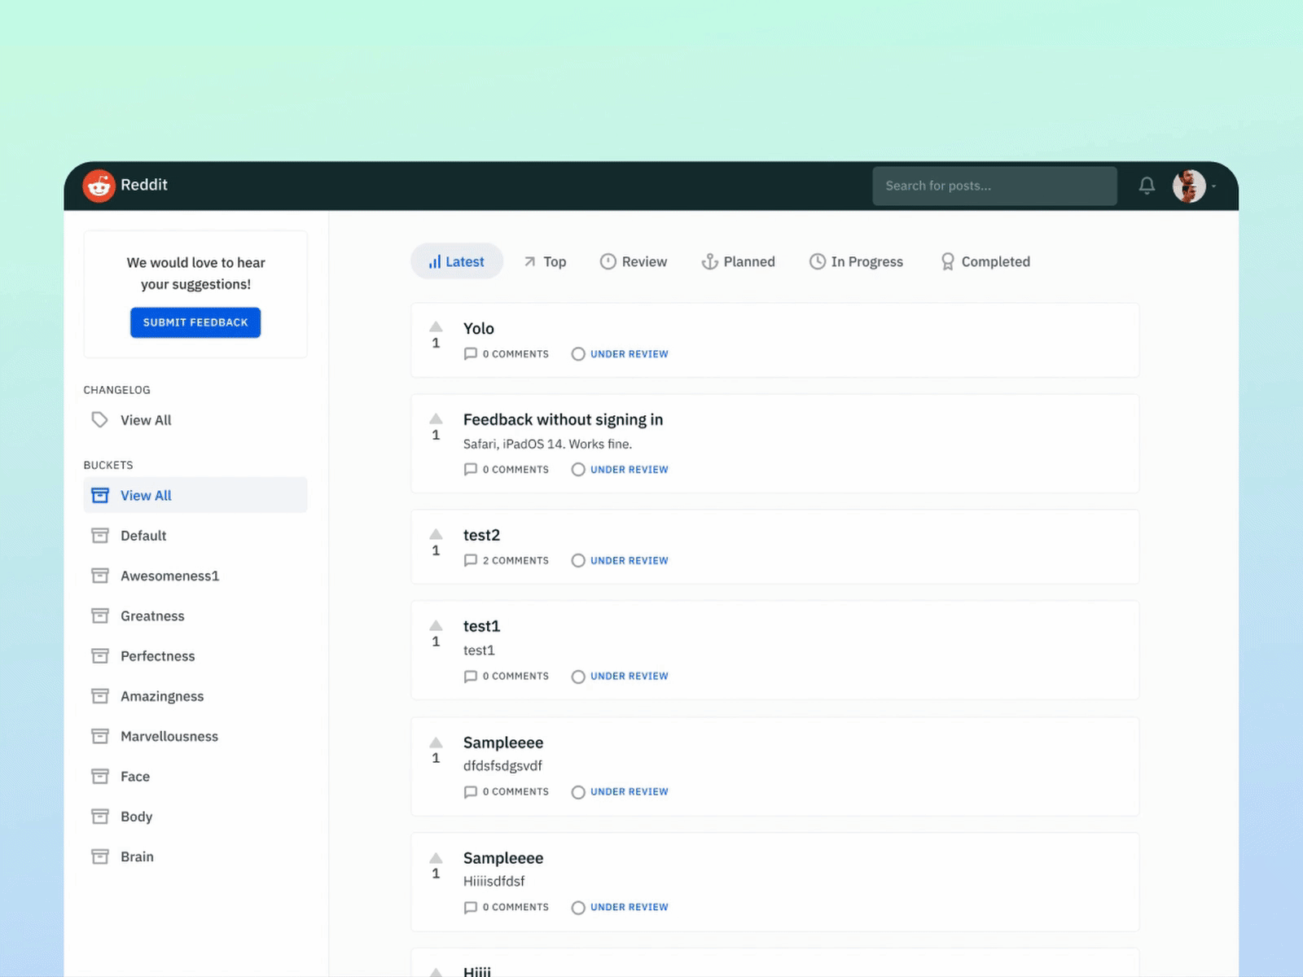The width and height of the screenshot is (1303, 977).
Task: Upvote the Yolo post
Action: (x=436, y=326)
